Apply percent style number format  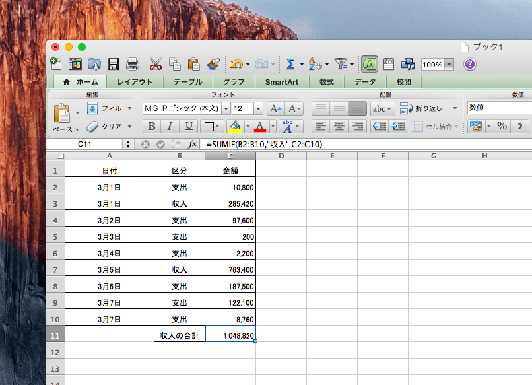[502, 126]
